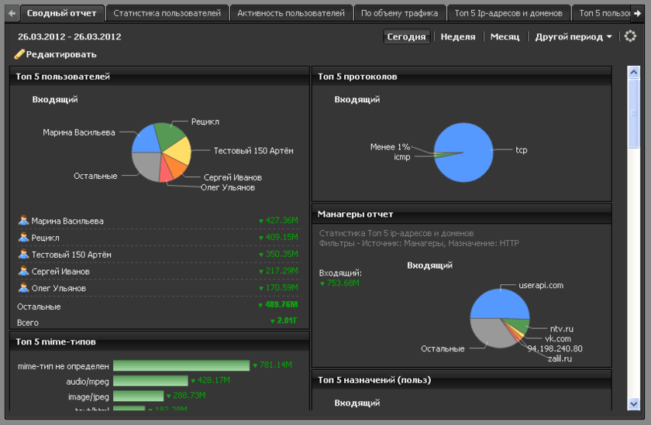This screenshot has height=425, width=651.
Task: Select the Сегодня period toggle
Action: [x=406, y=36]
